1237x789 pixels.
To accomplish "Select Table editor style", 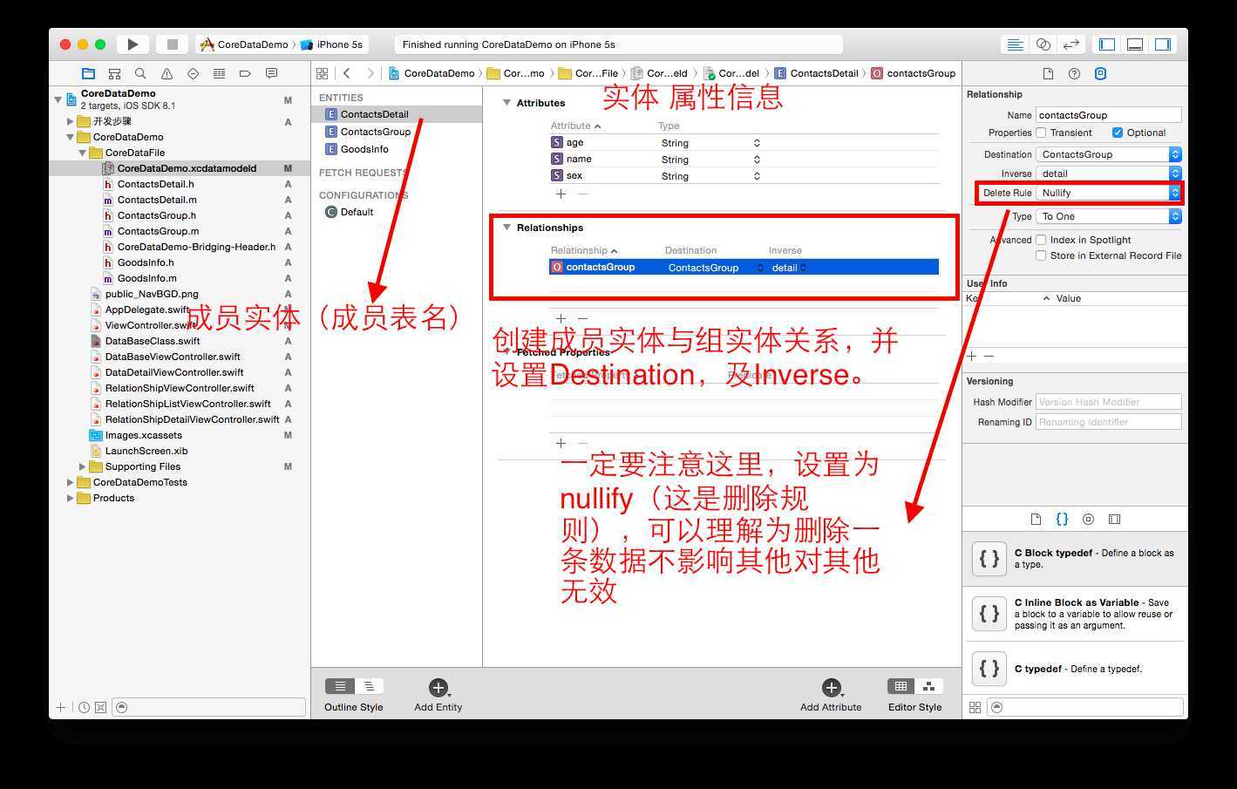I will (901, 686).
